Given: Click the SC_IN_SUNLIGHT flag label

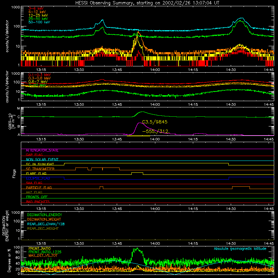Looking at the screenshot, I should tap(40, 164).
